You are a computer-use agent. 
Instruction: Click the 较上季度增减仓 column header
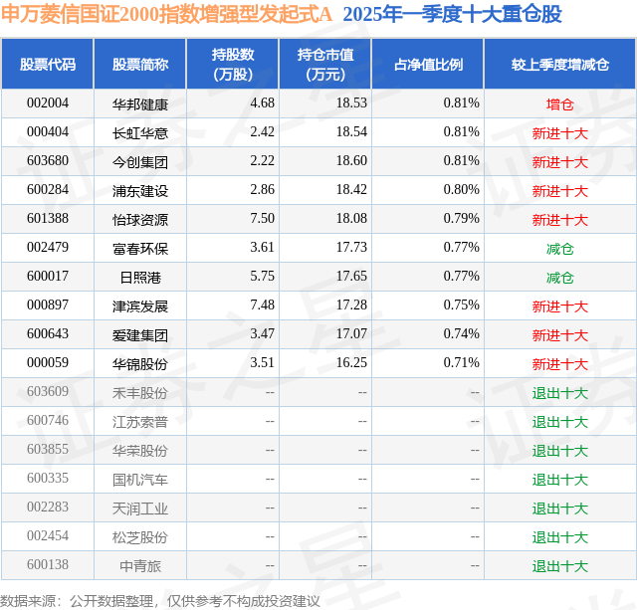pos(560,64)
